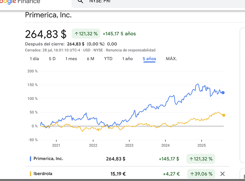Switch to the 1 mes range
This screenshot has width=245, height=181.
(x=71, y=59)
